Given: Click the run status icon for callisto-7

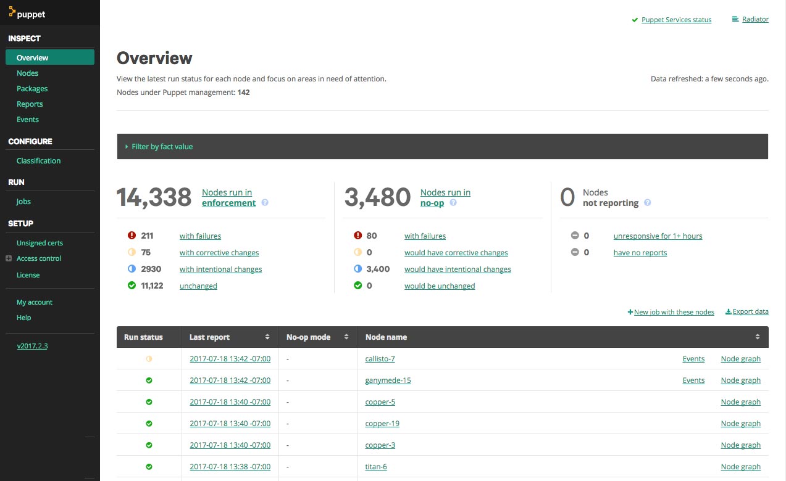Looking at the screenshot, I should pyautogui.click(x=149, y=359).
